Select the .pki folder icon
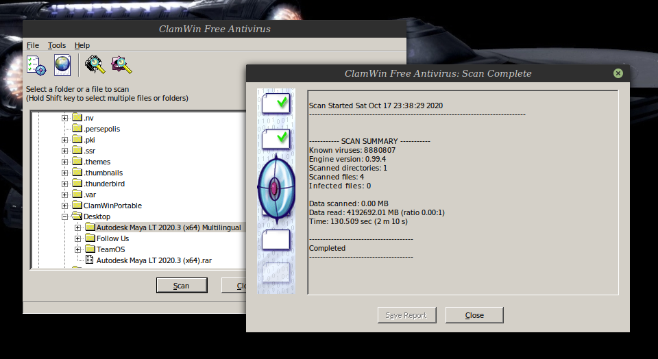The width and height of the screenshot is (658, 359). click(77, 139)
